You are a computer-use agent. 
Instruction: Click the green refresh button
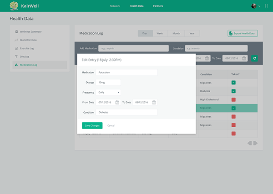(x=254, y=58)
